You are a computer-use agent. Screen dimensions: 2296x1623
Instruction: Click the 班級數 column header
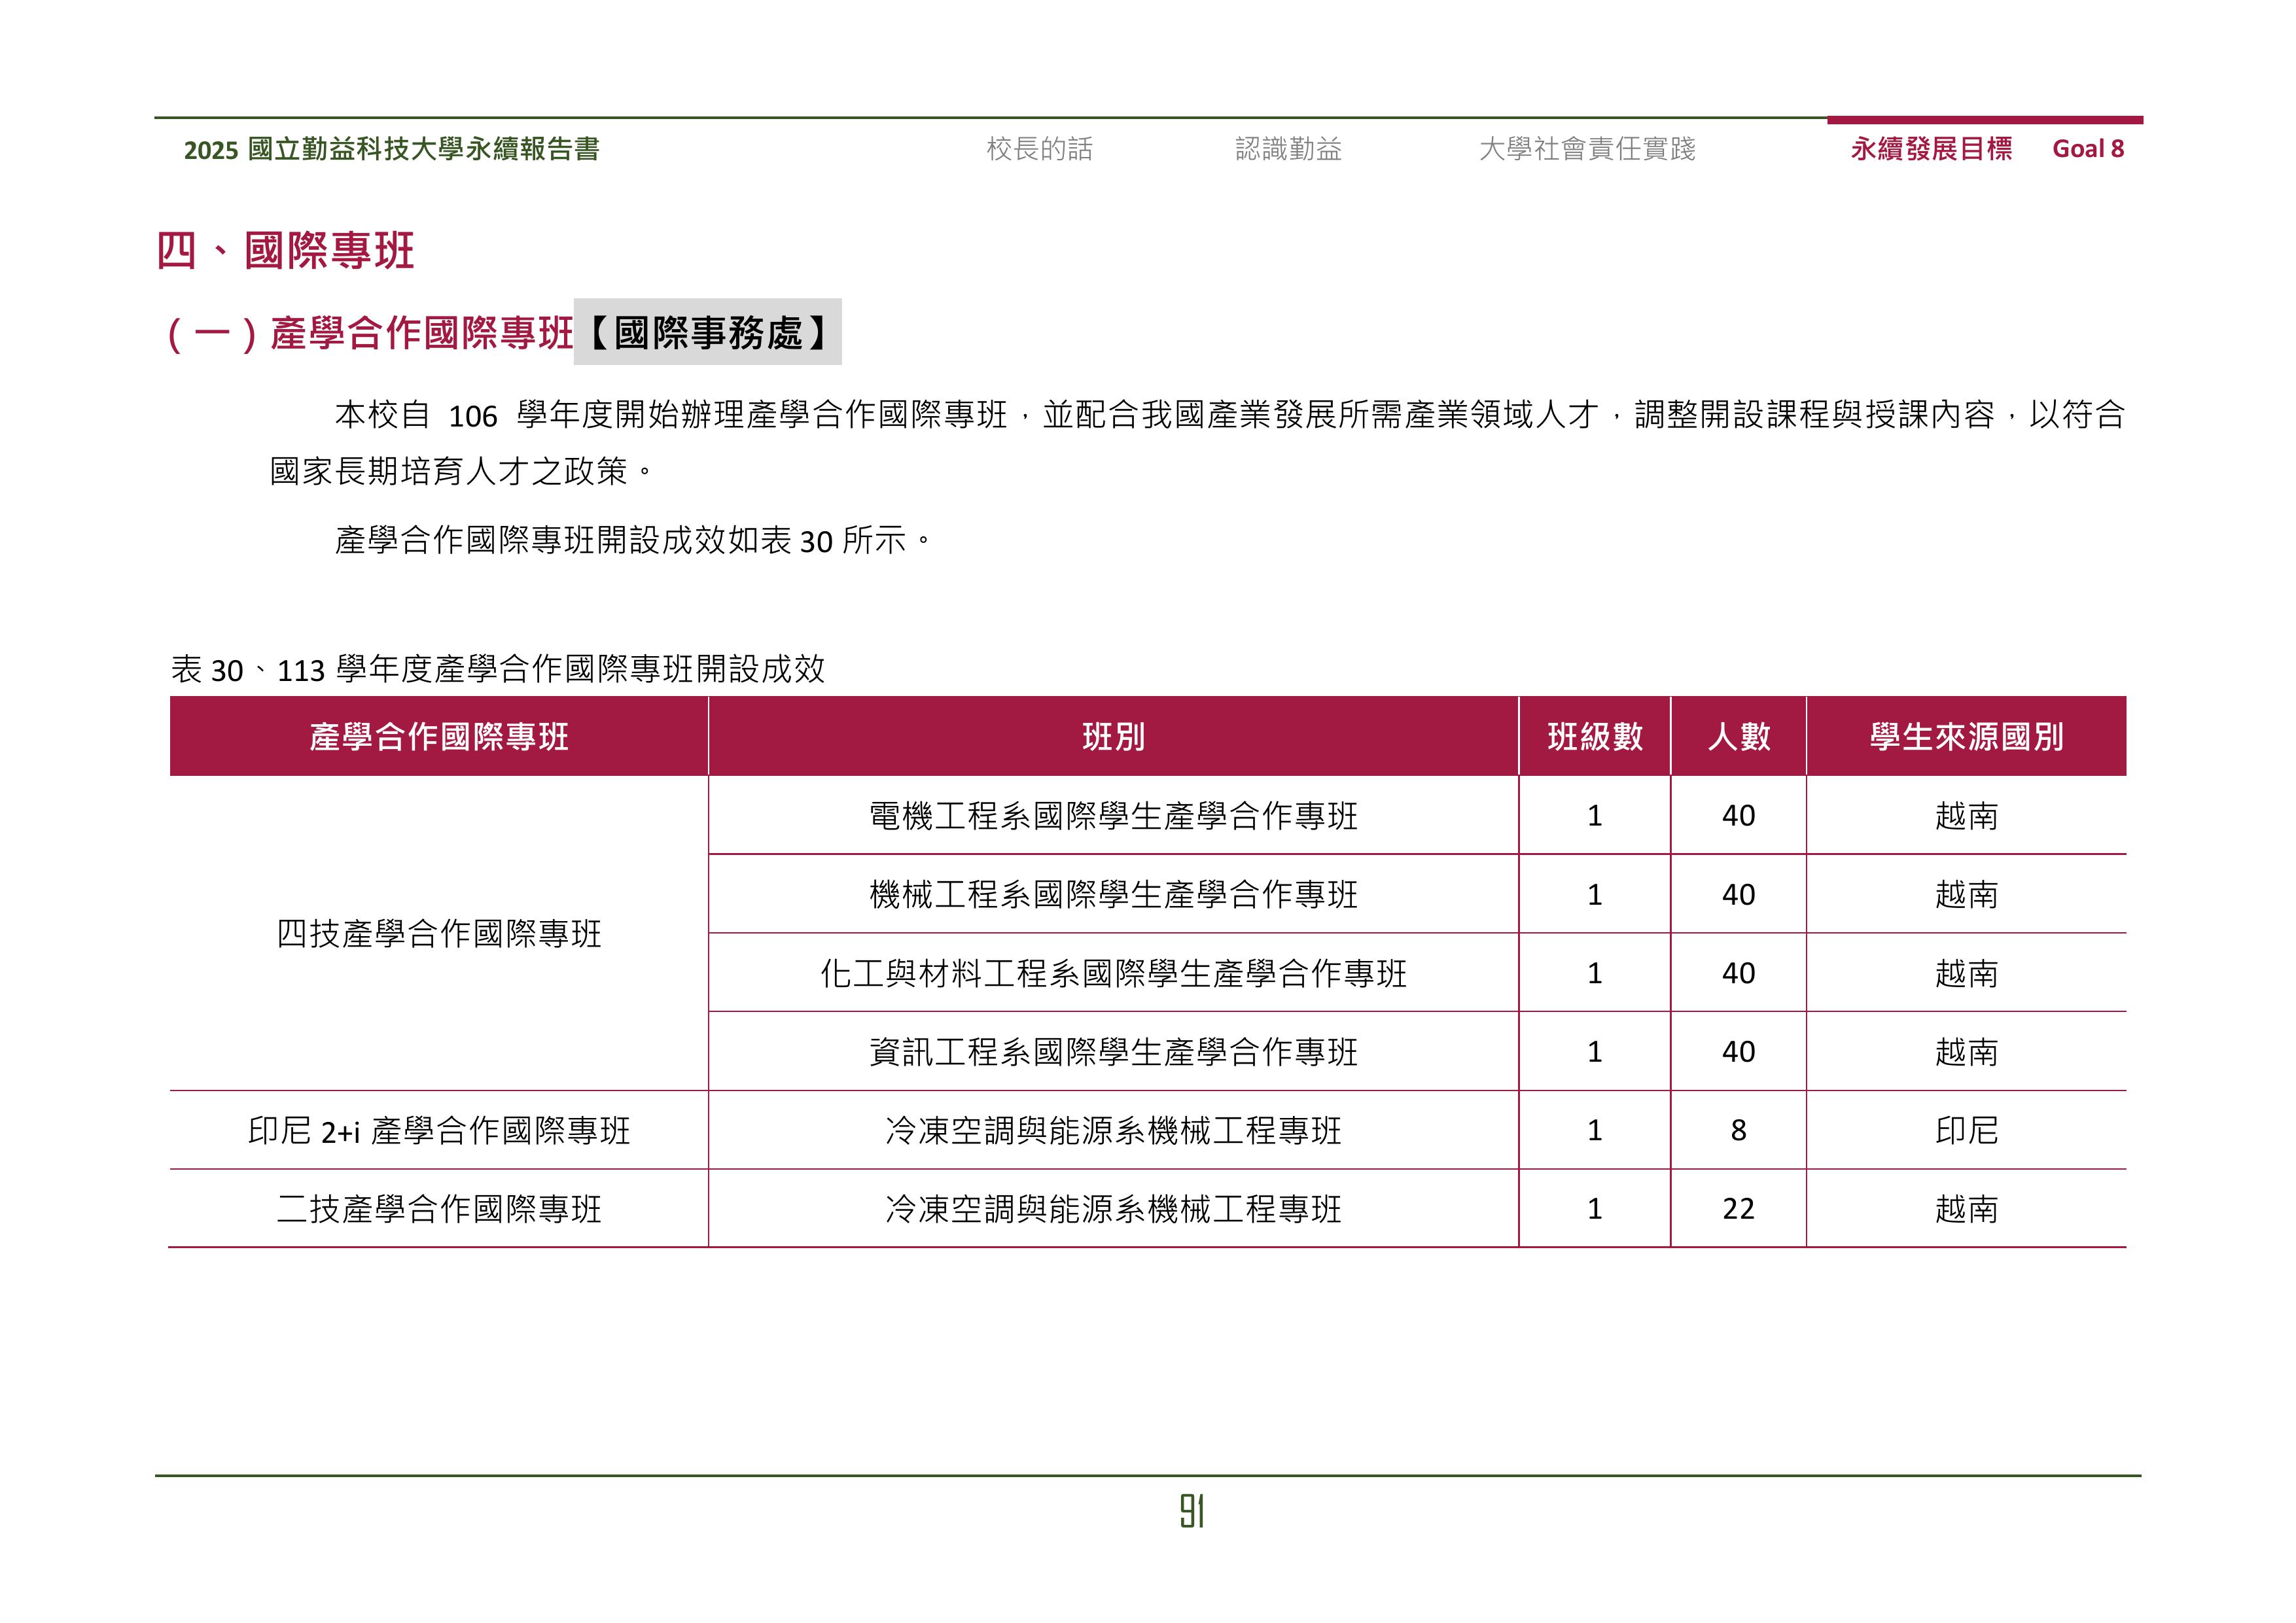click(1594, 737)
